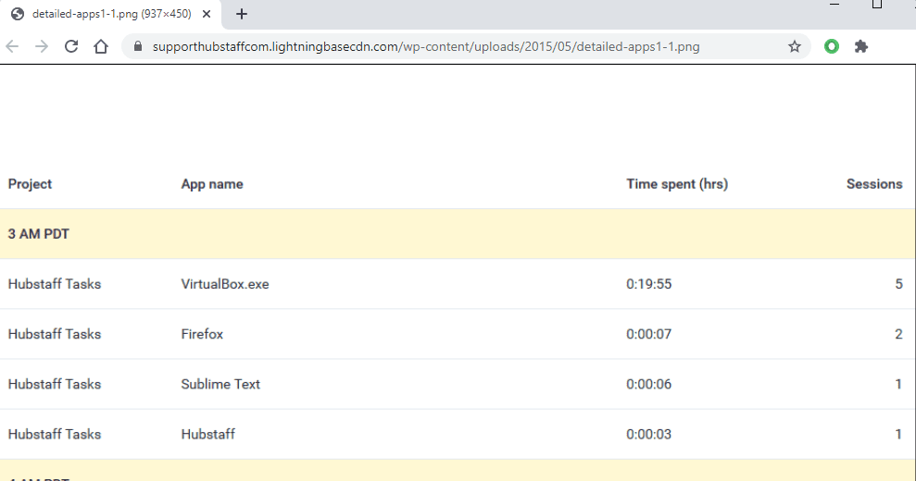Close the detailed-apps1-1.png tab
The width and height of the screenshot is (916, 481).
[207, 14]
